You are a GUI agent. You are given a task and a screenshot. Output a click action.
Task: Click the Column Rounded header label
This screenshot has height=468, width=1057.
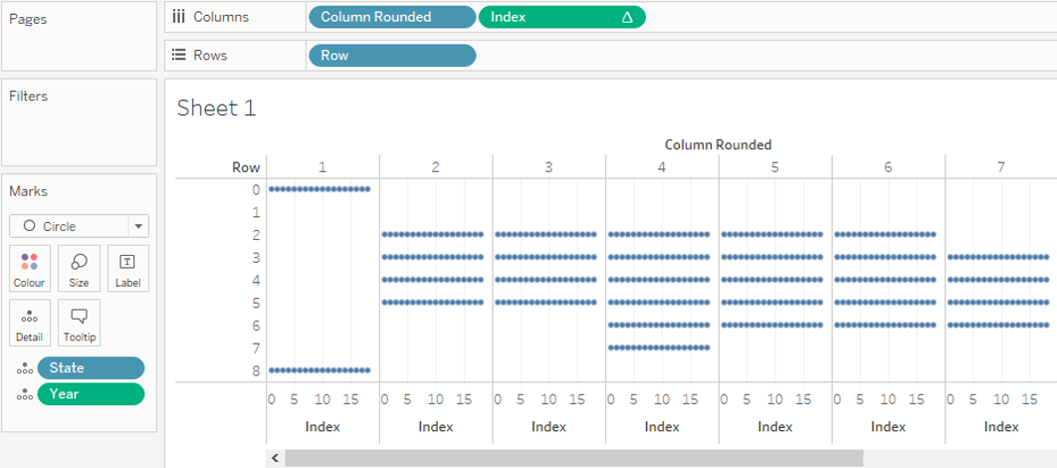click(x=718, y=144)
